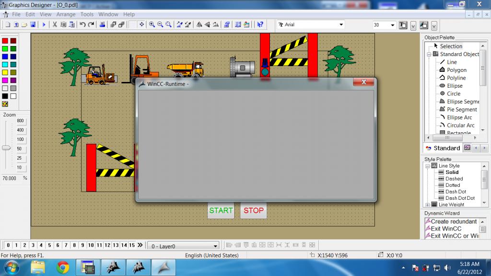Click the Mirror horizontally icon
Viewport: 491px width, 276px height.
tap(199, 25)
